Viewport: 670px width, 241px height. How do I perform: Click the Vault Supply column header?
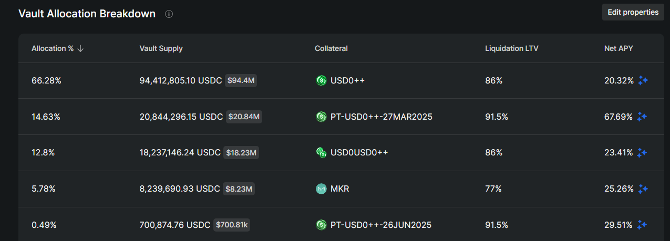tap(161, 48)
